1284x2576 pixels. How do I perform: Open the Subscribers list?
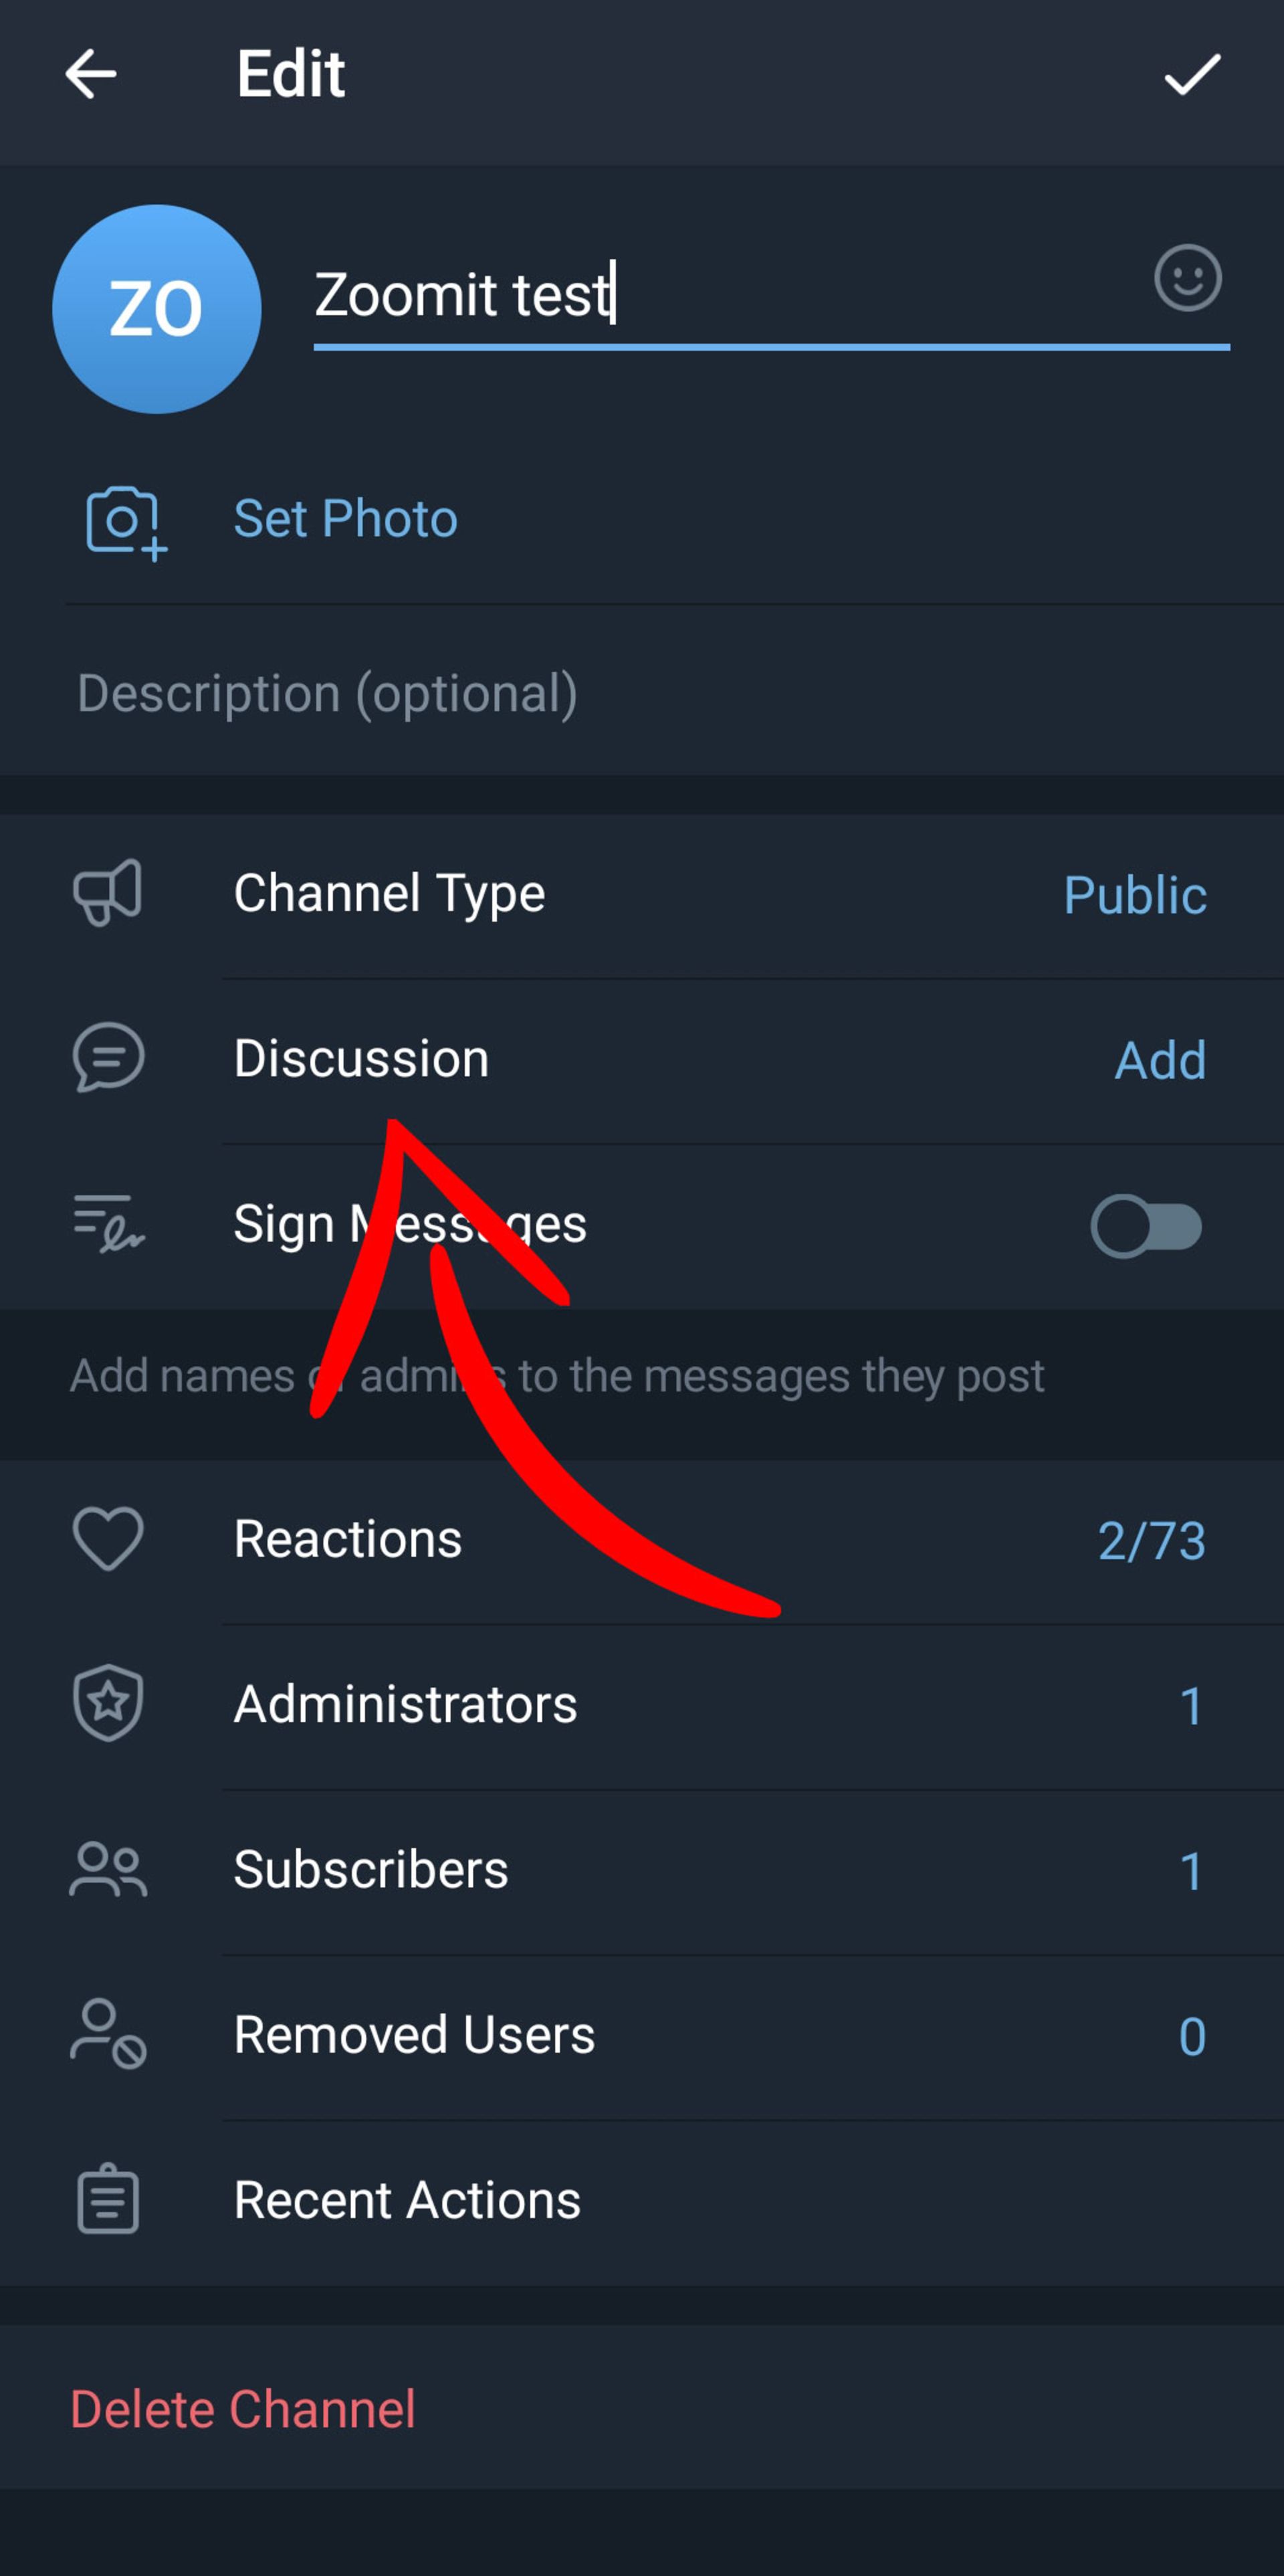click(x=642, y=1870)
